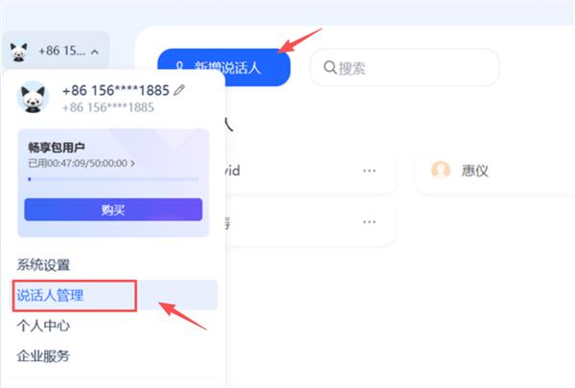Open 企业服务 menu item
The image size is (575, 388).
pyautogui.click(x=43, y=355)
